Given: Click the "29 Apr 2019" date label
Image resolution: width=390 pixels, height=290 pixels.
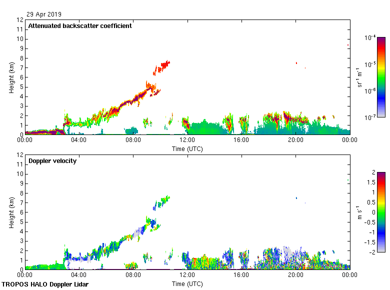Looking at the screenshot, I should coord(44,14).
